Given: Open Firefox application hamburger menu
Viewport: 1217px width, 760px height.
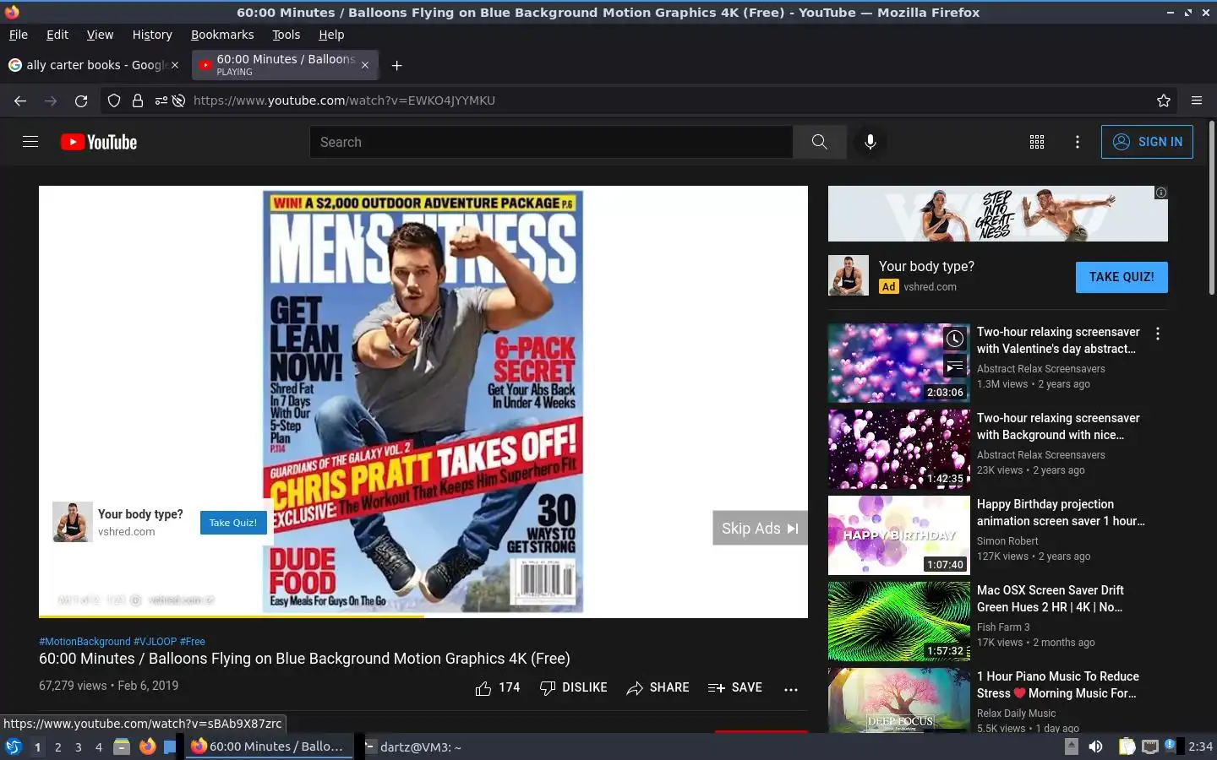Looking at the screenshot, I should (1197, 100).
